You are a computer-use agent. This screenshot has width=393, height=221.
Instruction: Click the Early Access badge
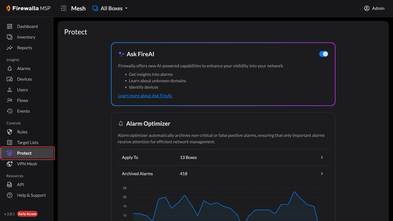click(x=27, y=214)
